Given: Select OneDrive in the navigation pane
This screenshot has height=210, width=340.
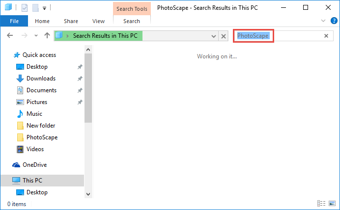Looking at the screenshot, I should 35,165.
